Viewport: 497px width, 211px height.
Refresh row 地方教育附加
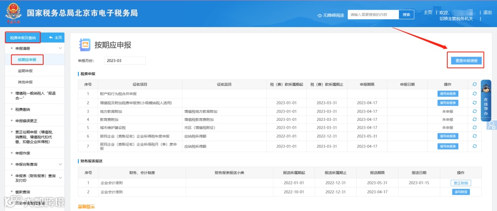[474, 111]
